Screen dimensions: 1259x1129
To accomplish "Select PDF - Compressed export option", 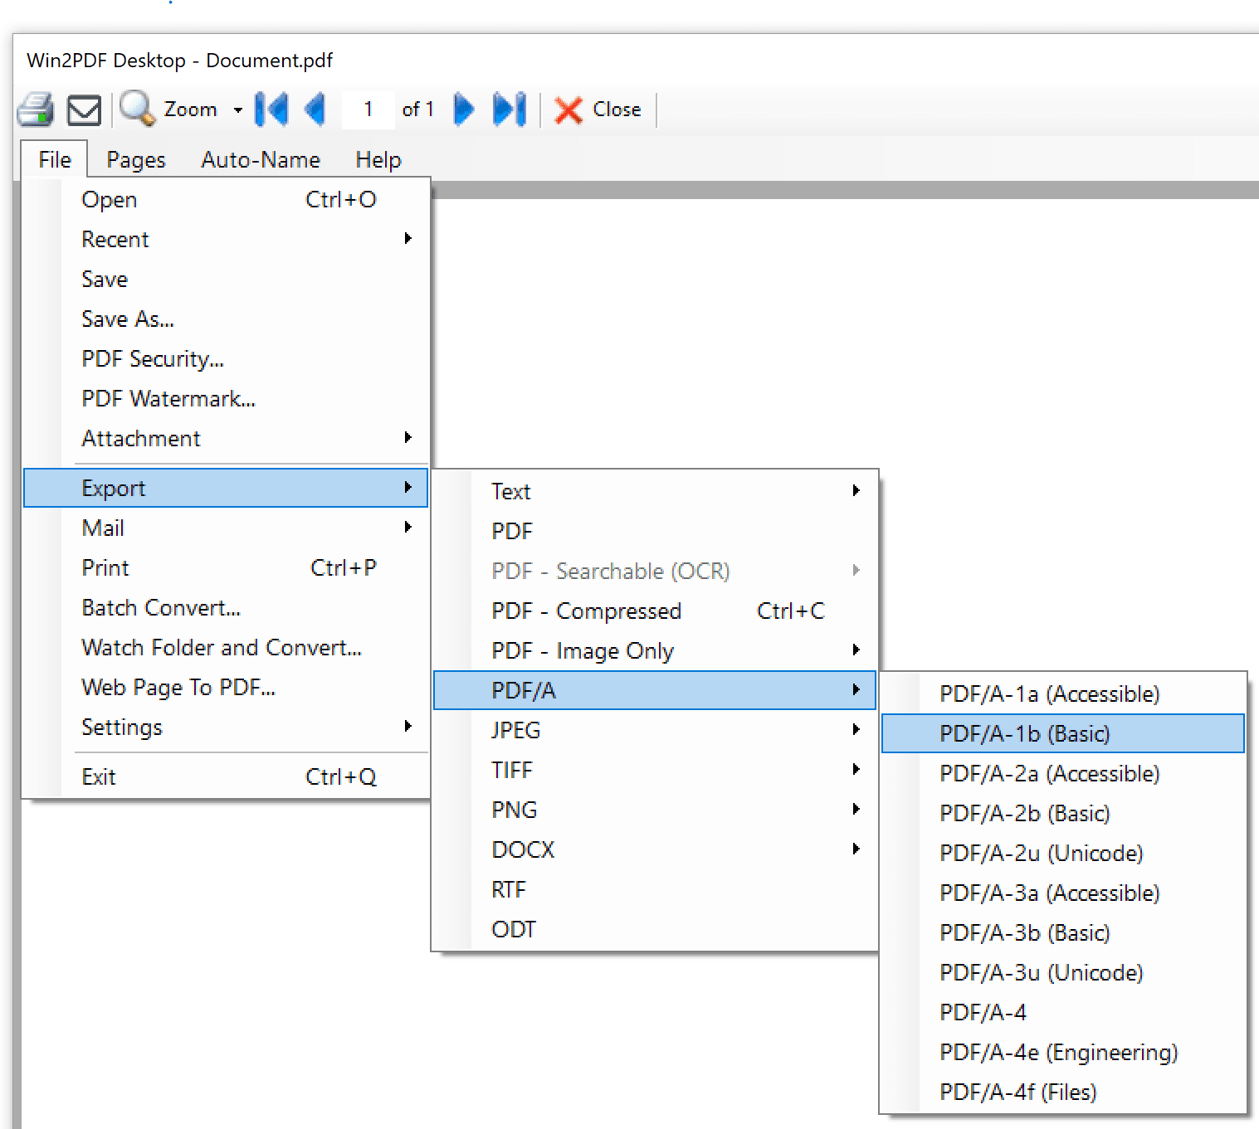I will pos(655,611).
